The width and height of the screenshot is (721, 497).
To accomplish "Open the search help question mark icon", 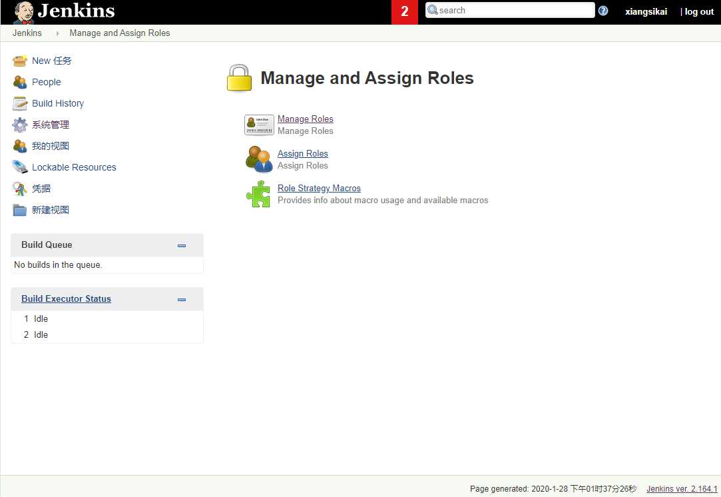I will point(603,11).
